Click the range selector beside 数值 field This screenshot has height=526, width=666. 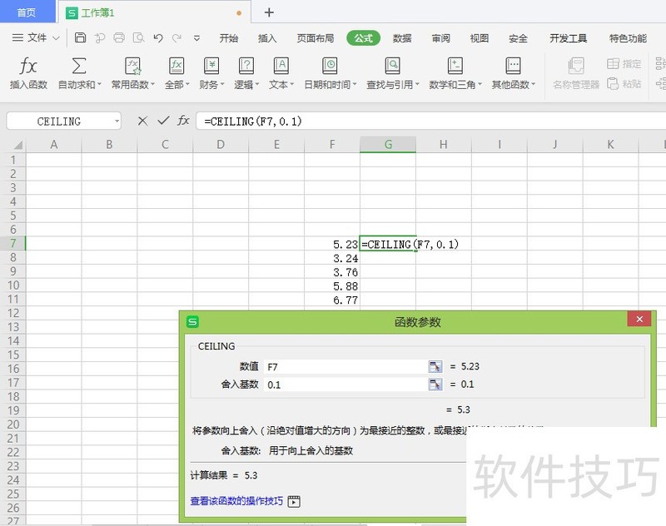pyautogui.click(x=435, y=366)
